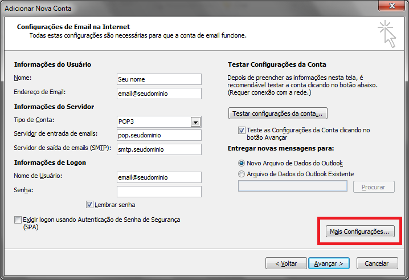Select Novo Arquivo de Dados do Outlook
Viewport: 409px width, 280px height.
click(242, 163)
